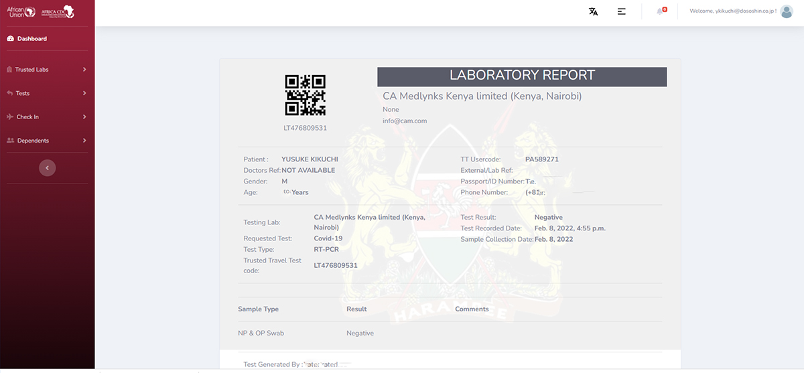Screen dimensions: 804x373
Task: Click Test Recorded Date Feb. 8, 2022, 4:55 p.m.
Action: pos(570,228)
